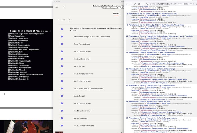Click Roon album title Rachmaninoff: The Piano Concertos
Image resolution: width=197 pixels, height=133 pixels.
(x=108, y=6)
